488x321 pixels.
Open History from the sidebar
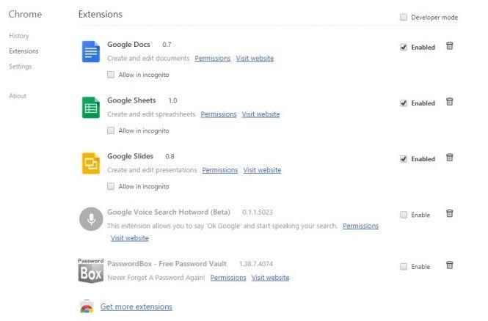[x=19, y=36]
